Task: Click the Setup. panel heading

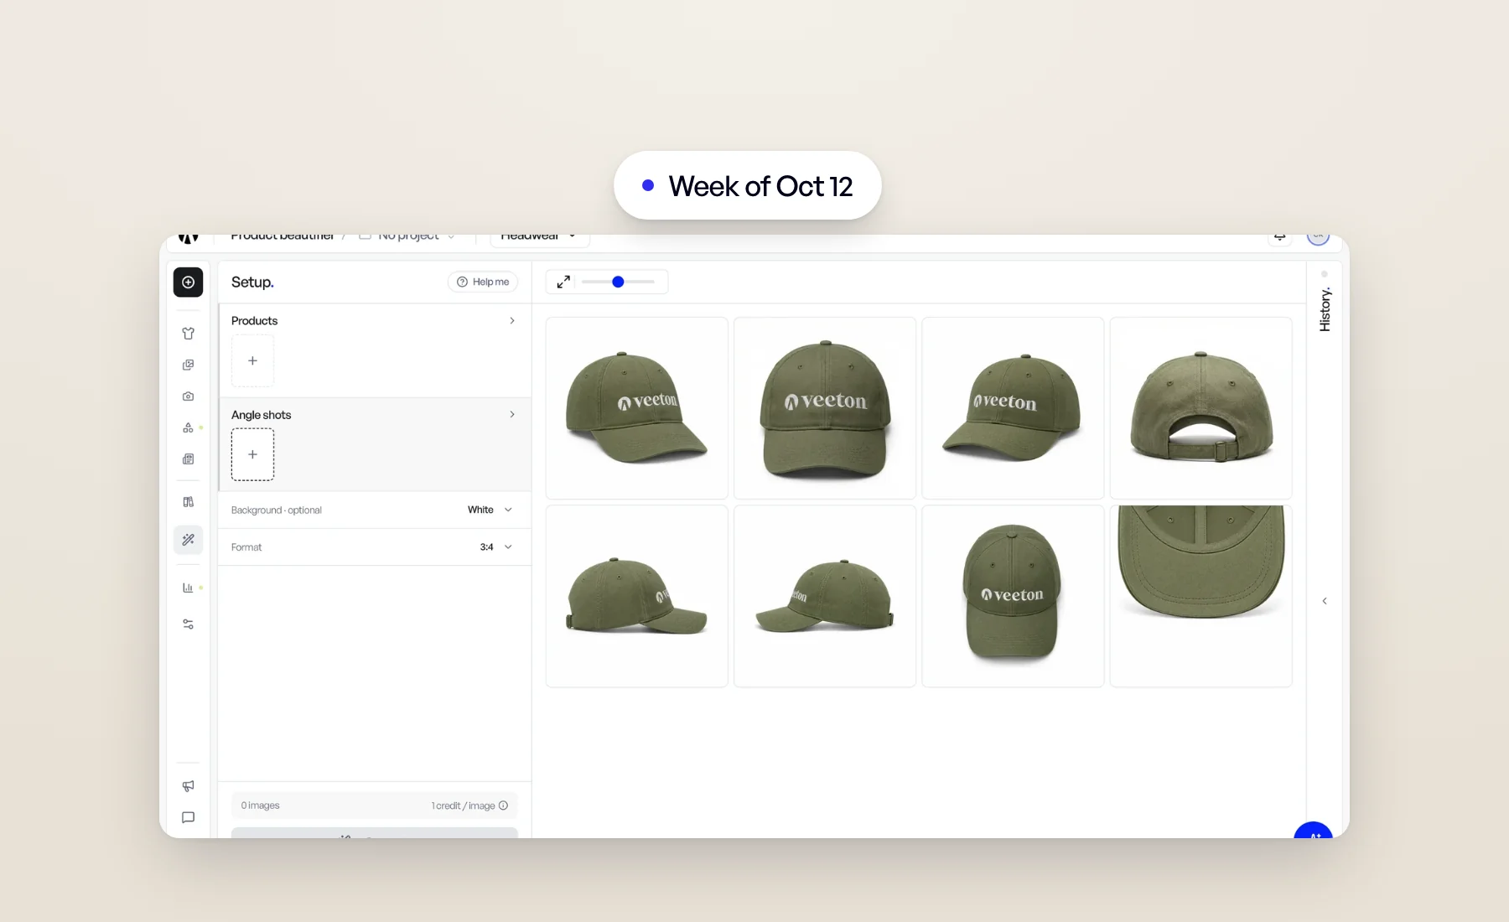Action: tap(252, 282)
